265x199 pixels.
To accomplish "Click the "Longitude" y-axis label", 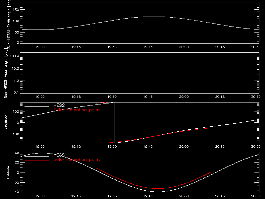I will pos(6,123).
